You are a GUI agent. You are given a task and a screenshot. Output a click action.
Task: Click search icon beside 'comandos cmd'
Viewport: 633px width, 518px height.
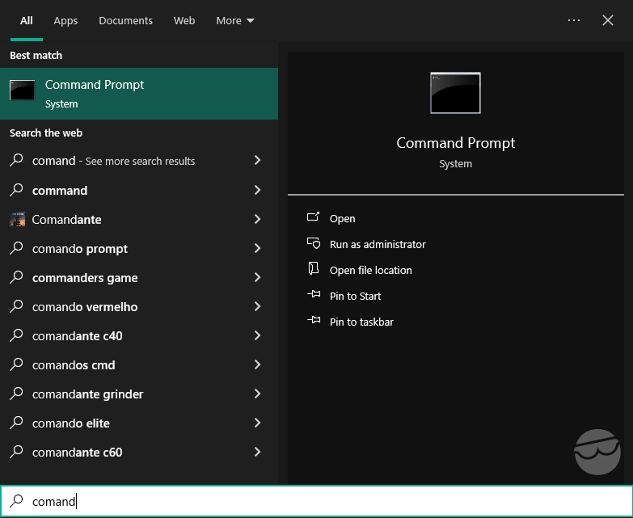(16, 364)
